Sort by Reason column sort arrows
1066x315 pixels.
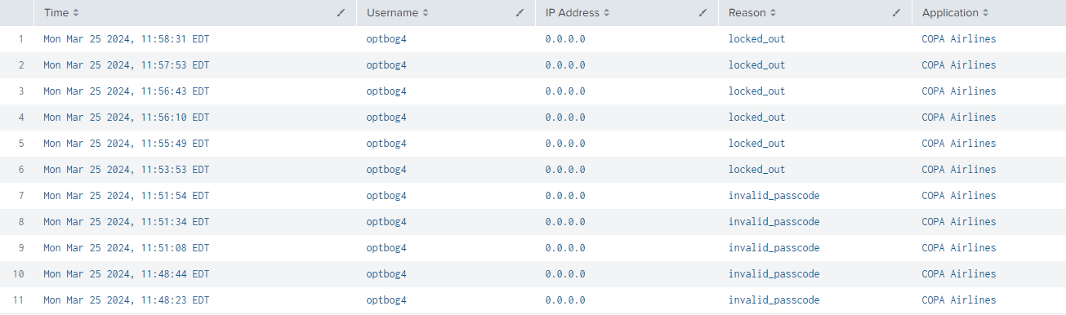pyautogui.click(x=773, y=13)
